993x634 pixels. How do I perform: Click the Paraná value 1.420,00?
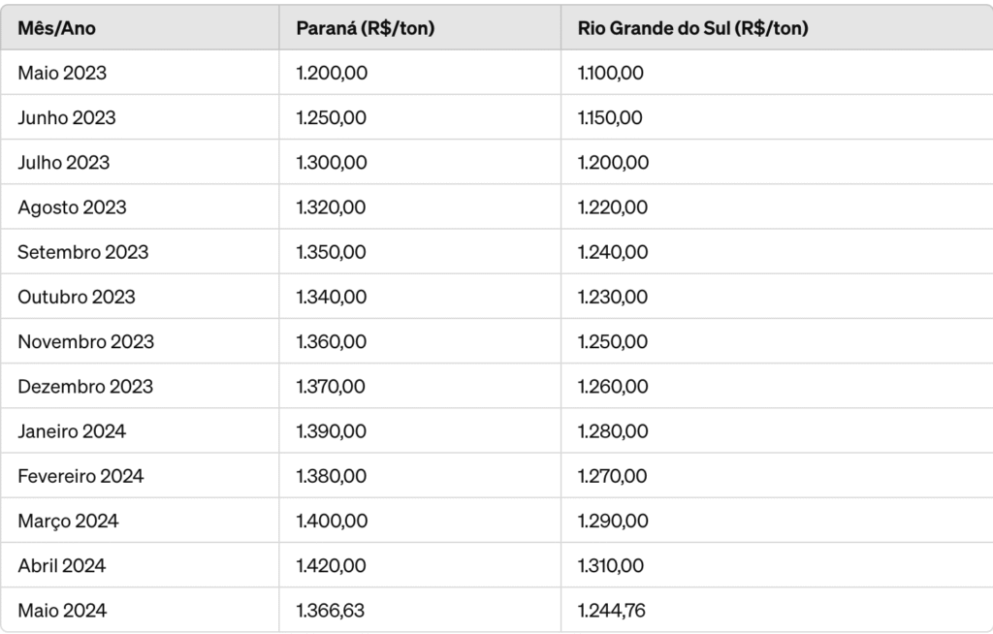click(332, 566)
